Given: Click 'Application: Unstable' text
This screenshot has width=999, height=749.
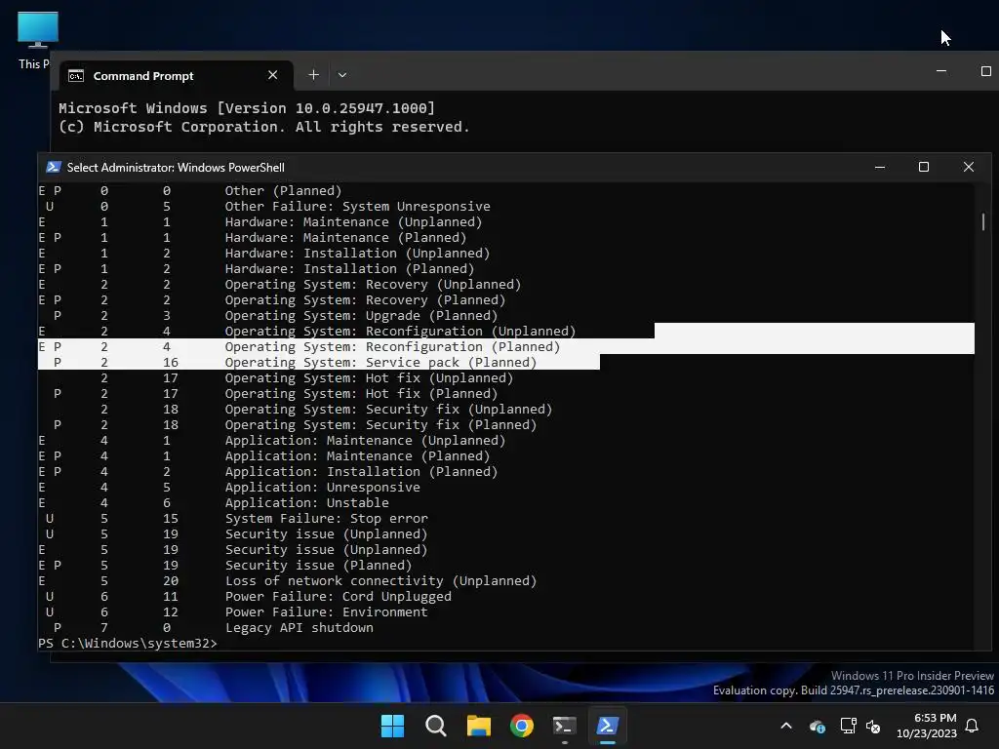Looking at the screenshot, I should [307, 502].
